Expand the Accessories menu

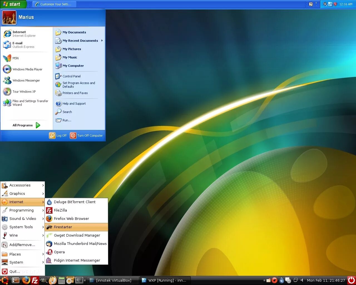coord(23,185)
